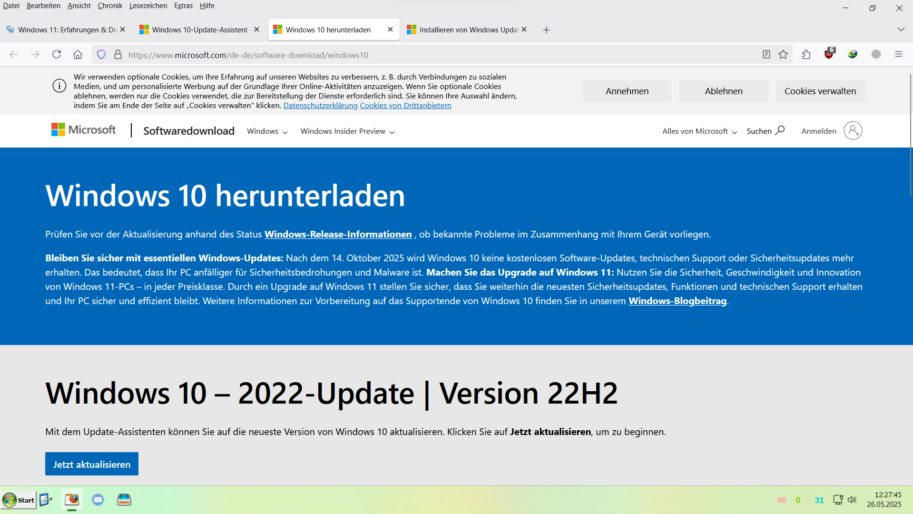Open the Hilfe menu
913x514 pixels.
point(207,6)
